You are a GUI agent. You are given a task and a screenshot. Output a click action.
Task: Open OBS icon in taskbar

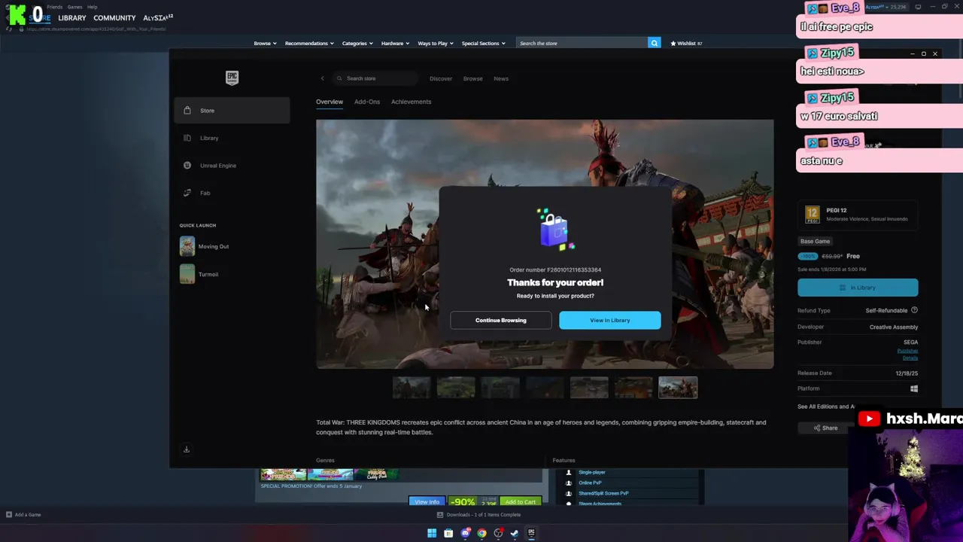(498, 533)
